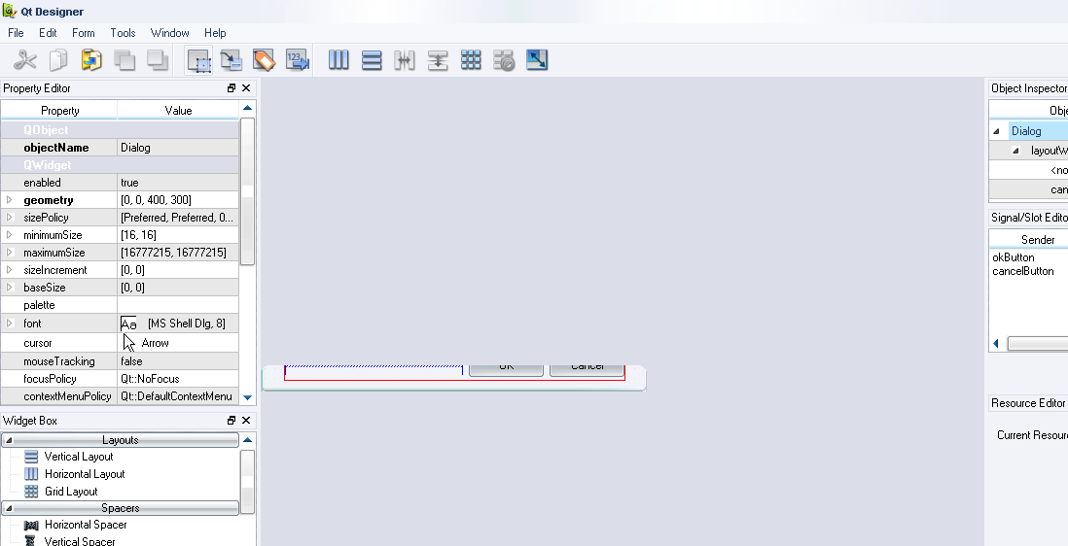The width and height of the screenshot is (1068, 546).
Task: Click the Sender column header
Action: coord(1037,239)
